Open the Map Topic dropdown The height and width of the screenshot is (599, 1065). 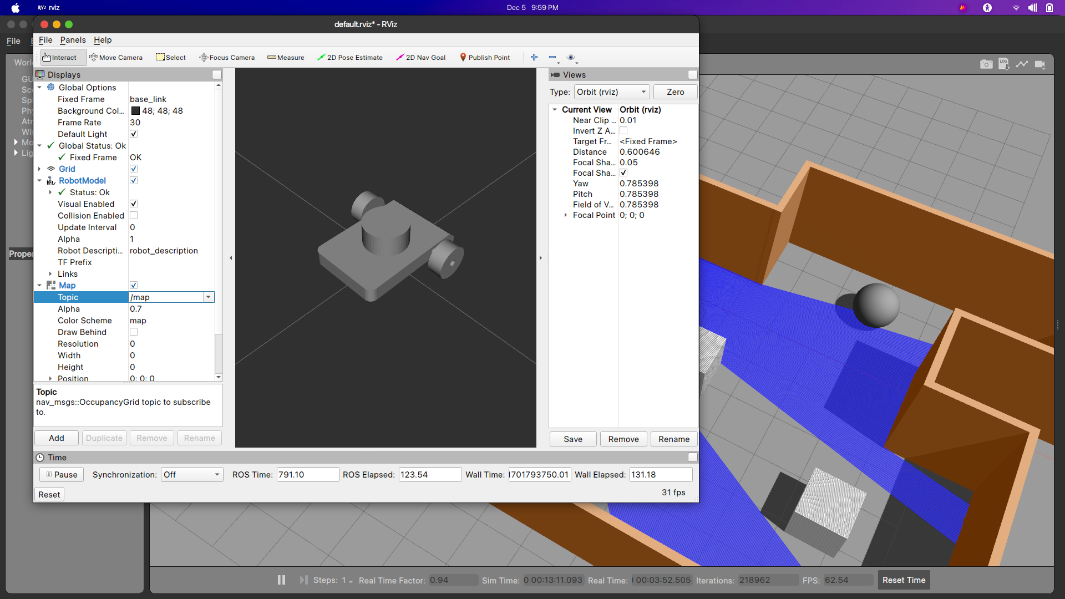(x=208, y=297)
